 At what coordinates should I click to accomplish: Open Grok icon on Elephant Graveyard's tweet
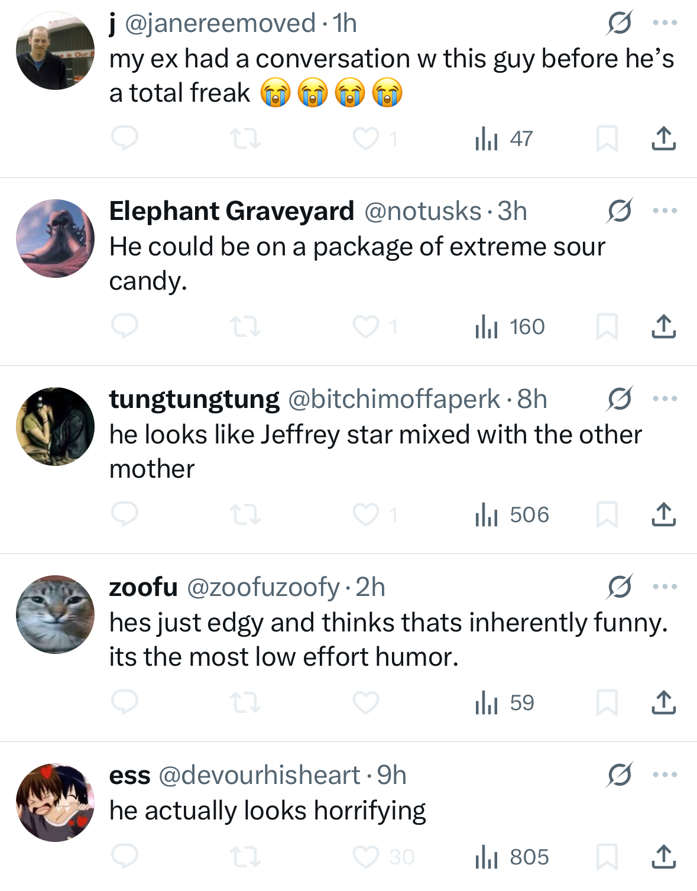coord(620,211)
